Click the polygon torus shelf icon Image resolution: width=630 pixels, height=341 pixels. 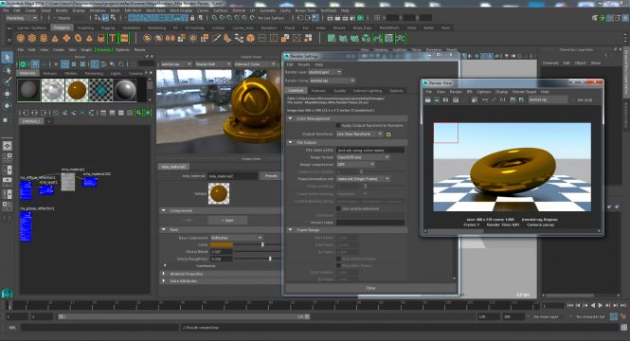78,39
